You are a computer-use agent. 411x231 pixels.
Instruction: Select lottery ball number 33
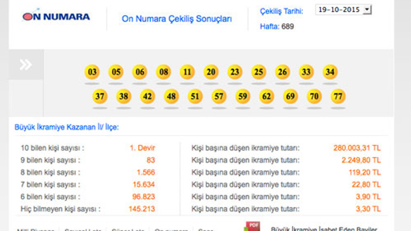[x=306, y=72]
